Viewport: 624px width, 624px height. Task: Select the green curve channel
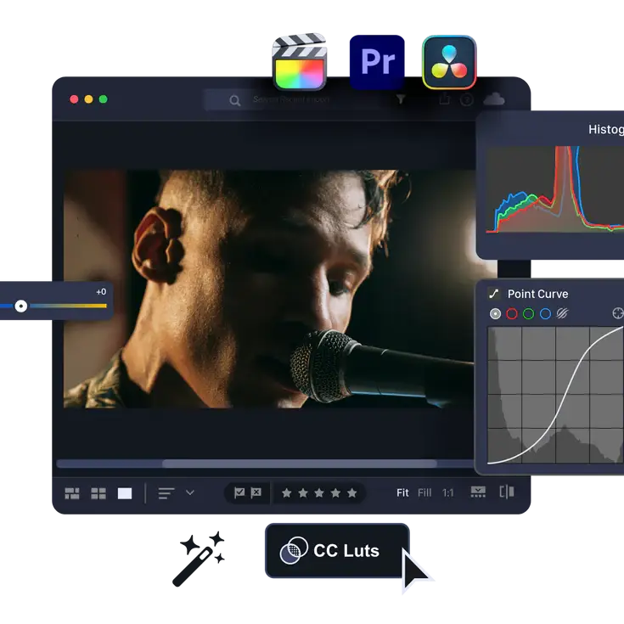[528, 314]
